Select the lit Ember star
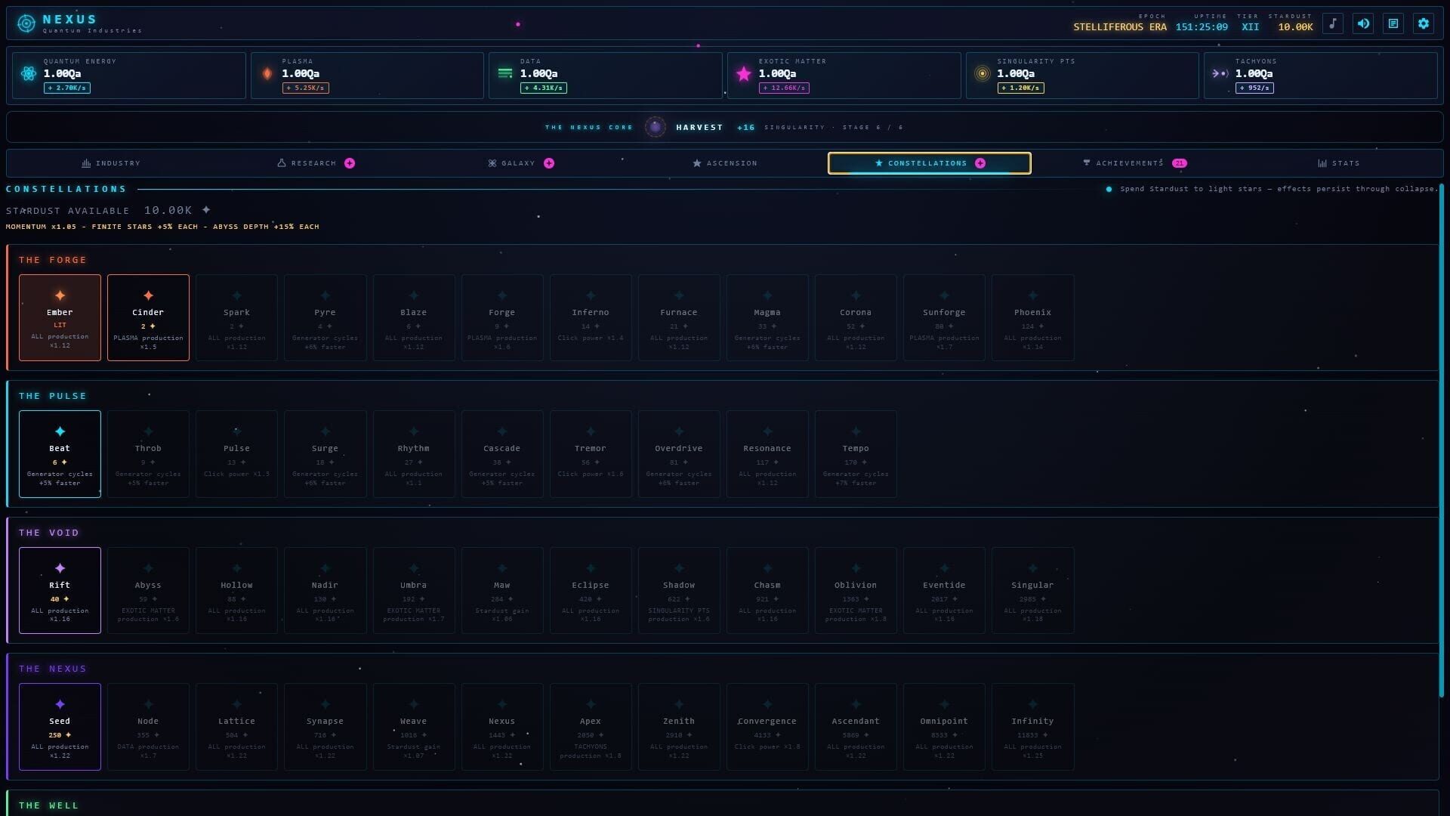The image size is (1450, 816). click(60, 317)
